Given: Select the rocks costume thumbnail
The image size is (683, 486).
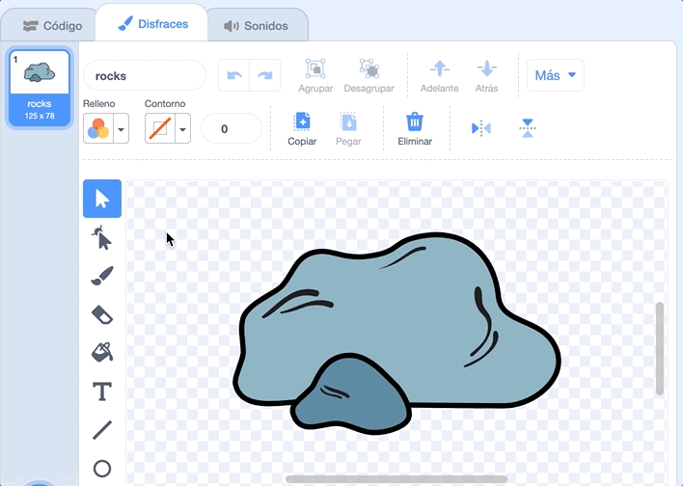Looking at the screenshot, I should point(40,88).
